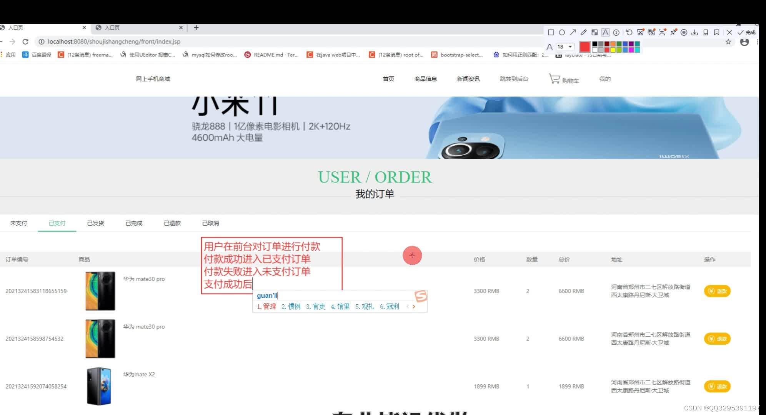Image resolution: width=766 pixels, height=415 pixels.
Task: Select the ellipse annotation tool
Action: pos(562,32)
